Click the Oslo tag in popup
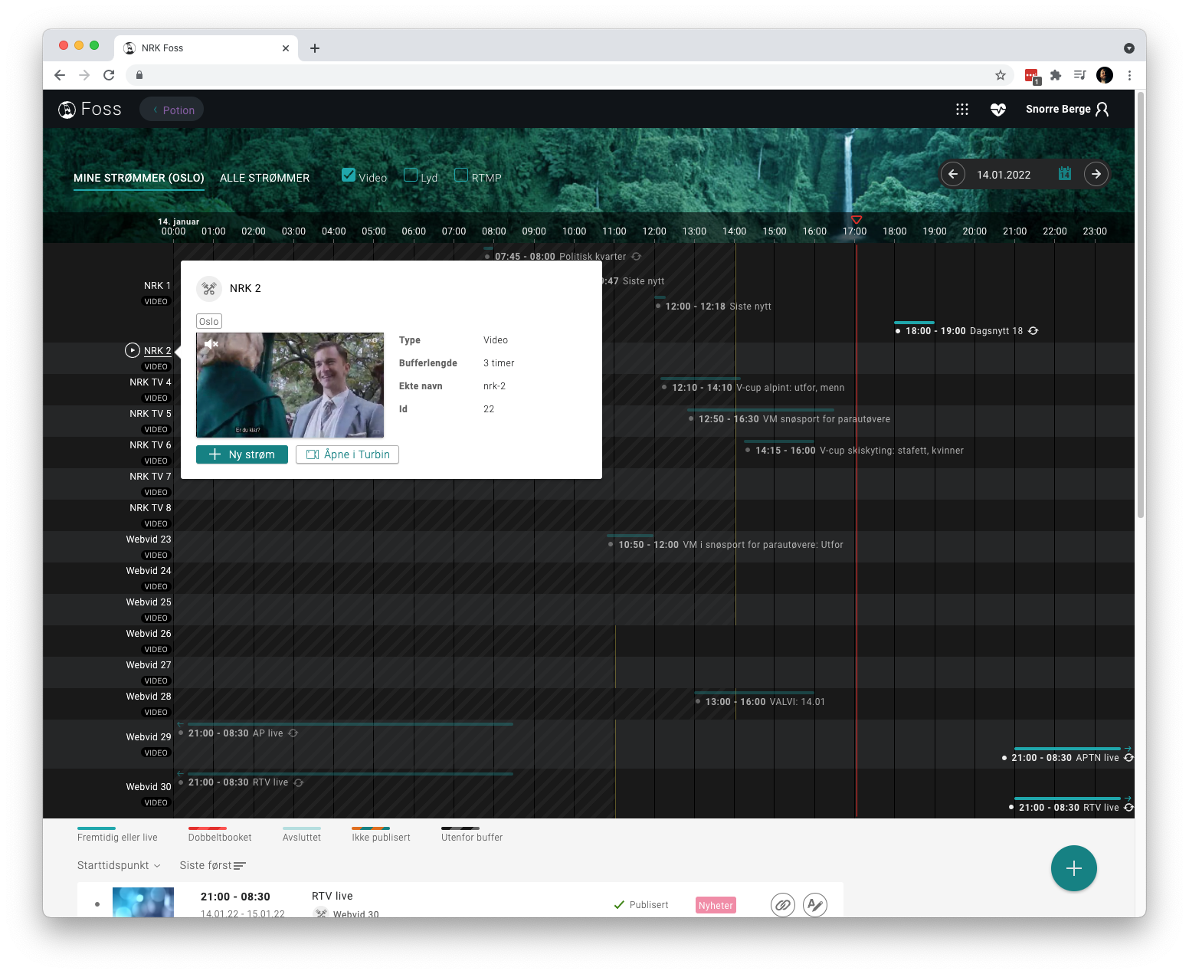 [209, 322]
